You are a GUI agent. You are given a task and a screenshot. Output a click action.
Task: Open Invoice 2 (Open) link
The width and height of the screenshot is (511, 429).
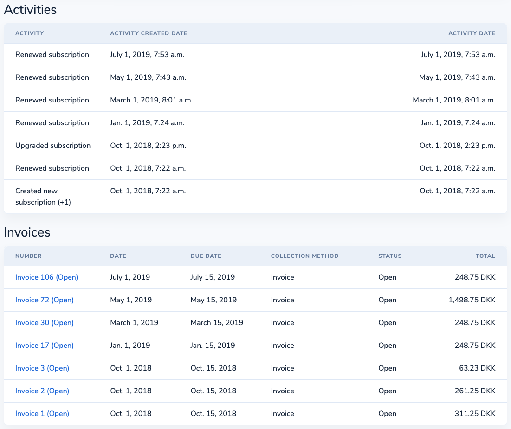click(x=42, y=391)
